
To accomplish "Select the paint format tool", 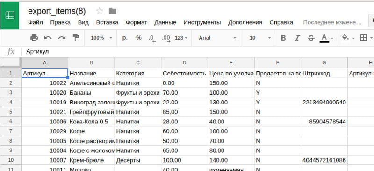I will [76, 38].
